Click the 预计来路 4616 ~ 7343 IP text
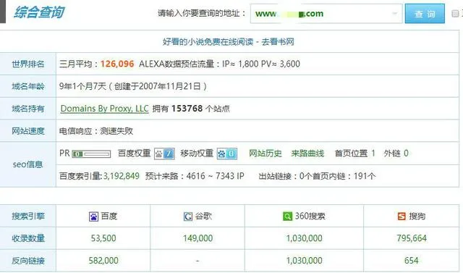 [195, 176]
